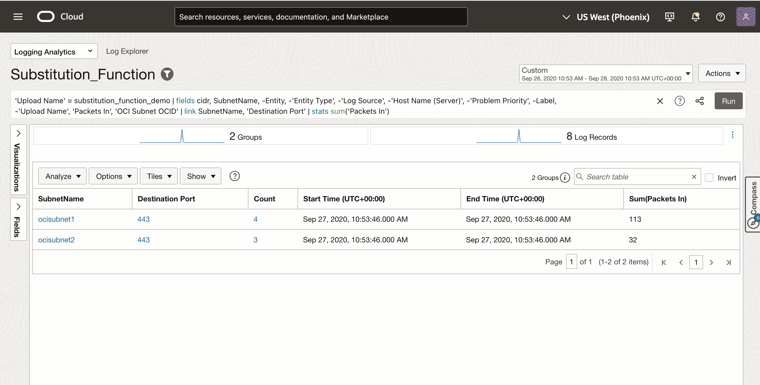
Task: Click the notifications bell icon
Action: 695,17
